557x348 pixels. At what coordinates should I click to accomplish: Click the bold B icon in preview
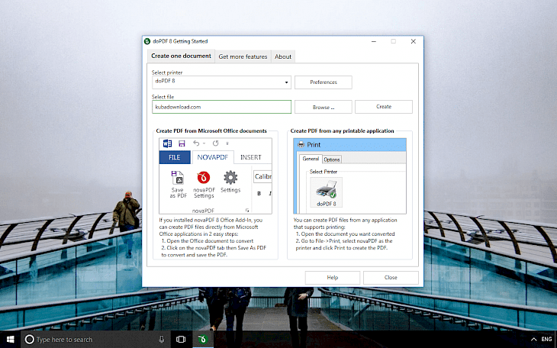coord(259,193)
